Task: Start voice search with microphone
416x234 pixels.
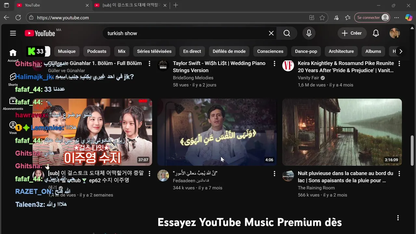Action: [309, 33]
